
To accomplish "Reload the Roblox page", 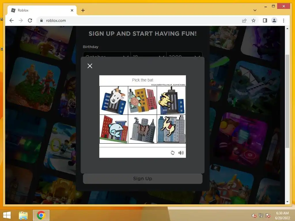I will tap(30, 20).
